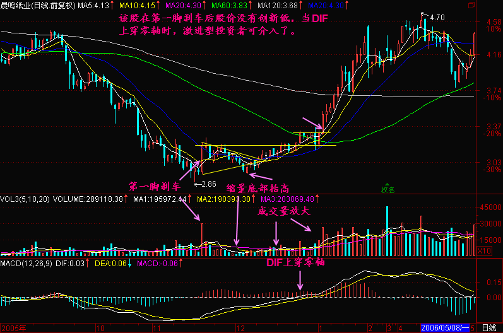Click the 2.86 low price marker

[x=208, y=184]
